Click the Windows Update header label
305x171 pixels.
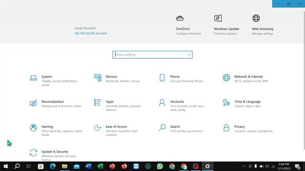226,28
